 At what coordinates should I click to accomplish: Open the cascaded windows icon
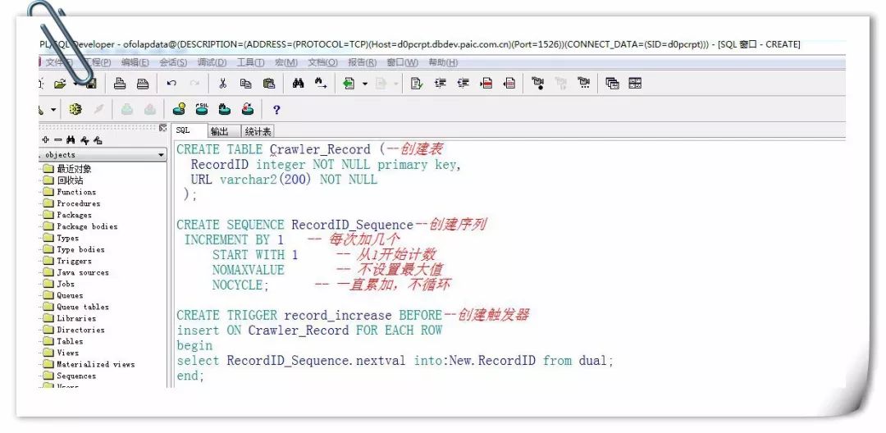[613, 84]
